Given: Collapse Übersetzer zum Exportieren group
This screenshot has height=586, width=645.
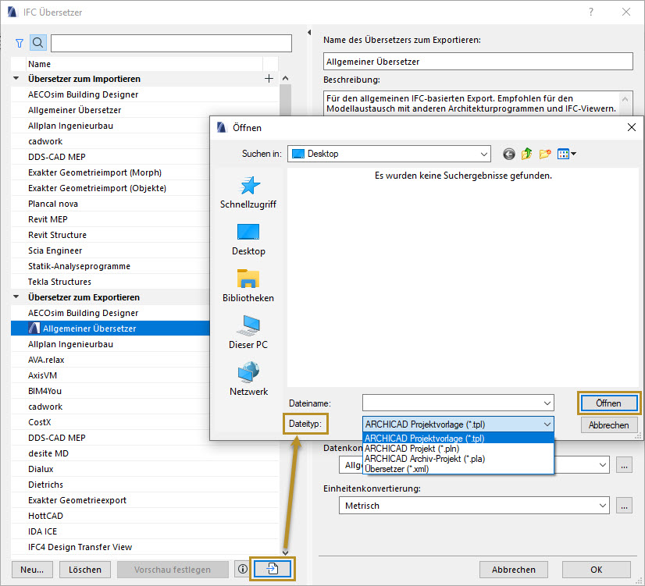Looking at the screenshot, I should pyautogui.click(x=16, y=297).
